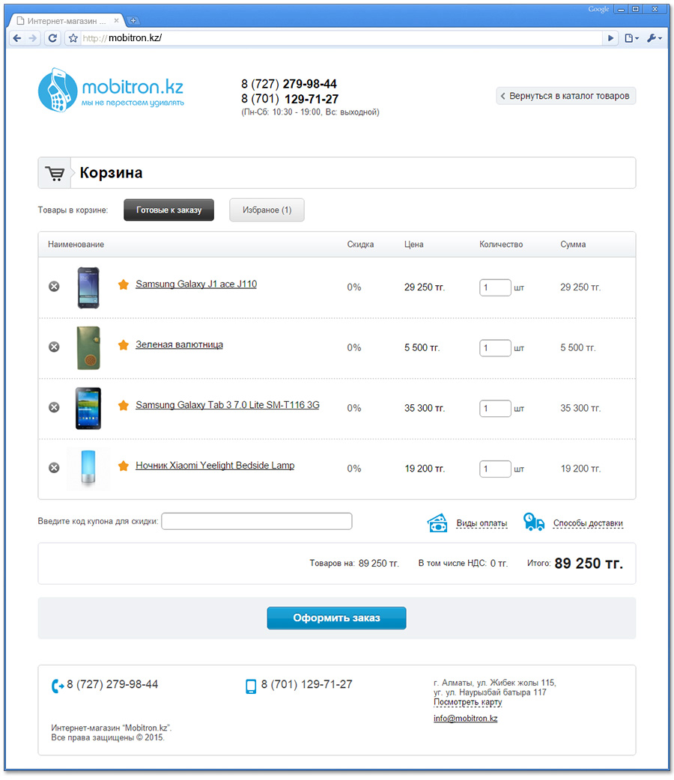Click header phone number 8 (727) 279-98-44
Screen dimensions: 674x780
click(x=289, y=84)
